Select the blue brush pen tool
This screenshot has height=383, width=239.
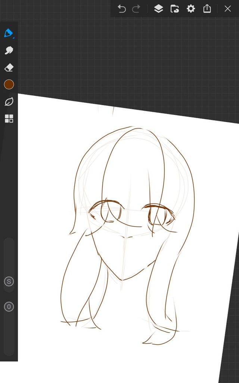click(x=9, y=33)
